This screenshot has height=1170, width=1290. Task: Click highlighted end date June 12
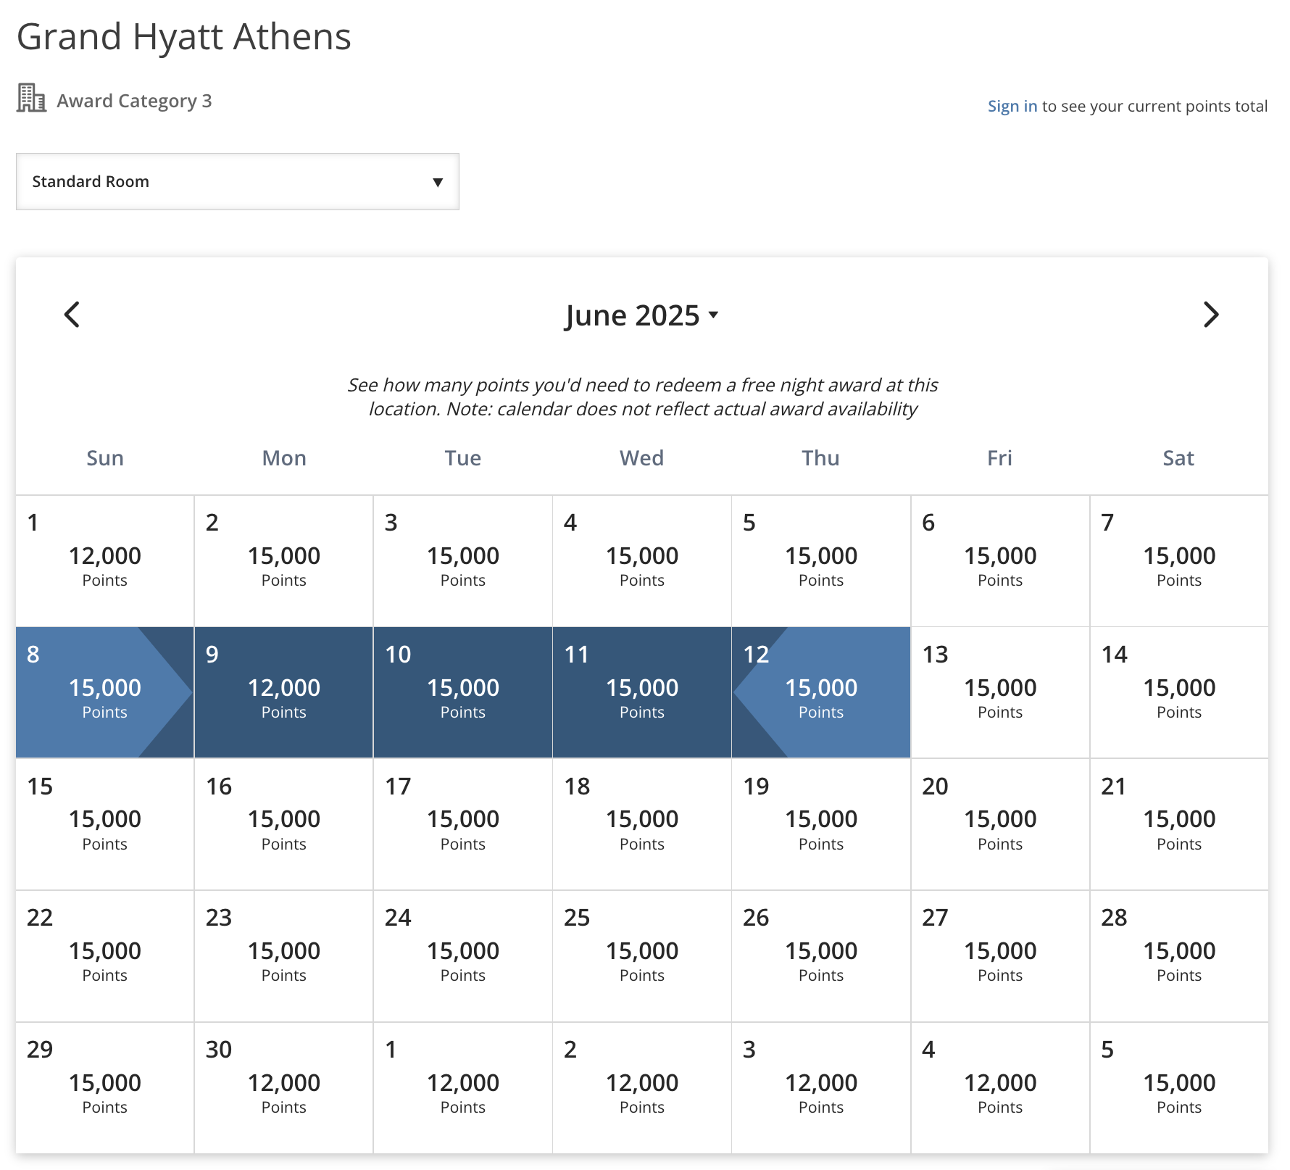click(x=821, y=693)
